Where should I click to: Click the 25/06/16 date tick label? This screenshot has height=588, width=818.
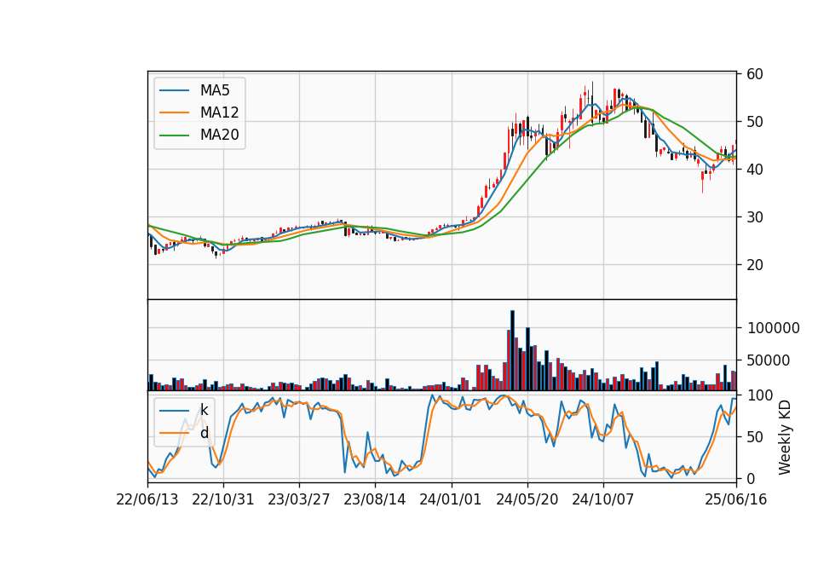pyautogui.click(x=736, y=499)
